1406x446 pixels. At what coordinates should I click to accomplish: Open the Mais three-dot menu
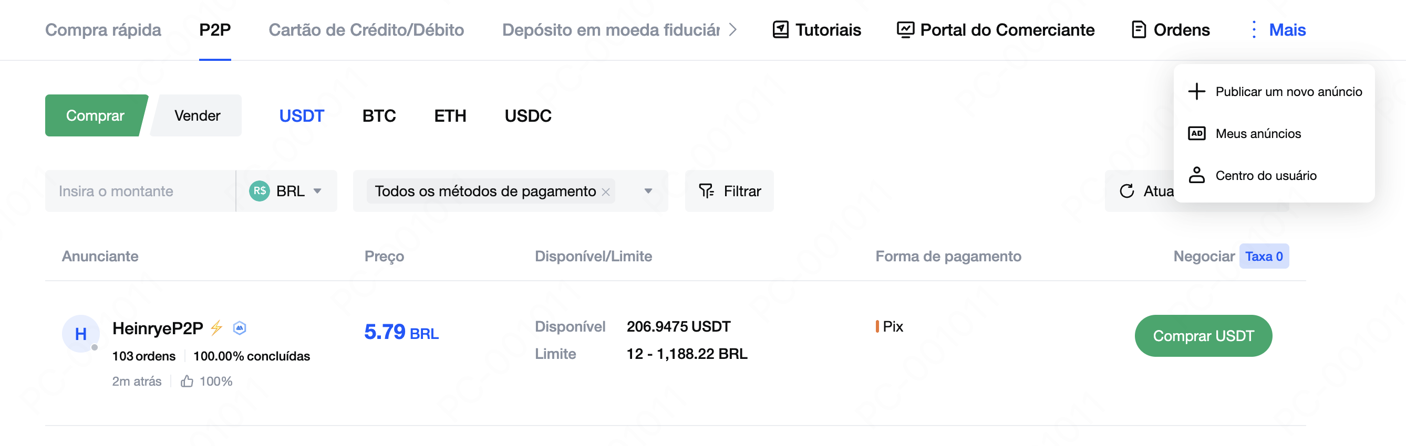(x=1254, y=29)
